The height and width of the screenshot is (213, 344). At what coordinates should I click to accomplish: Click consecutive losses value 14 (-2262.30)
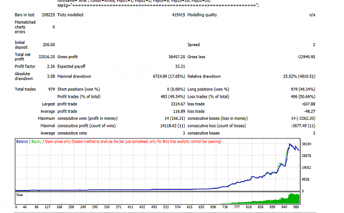coord(303,119)
